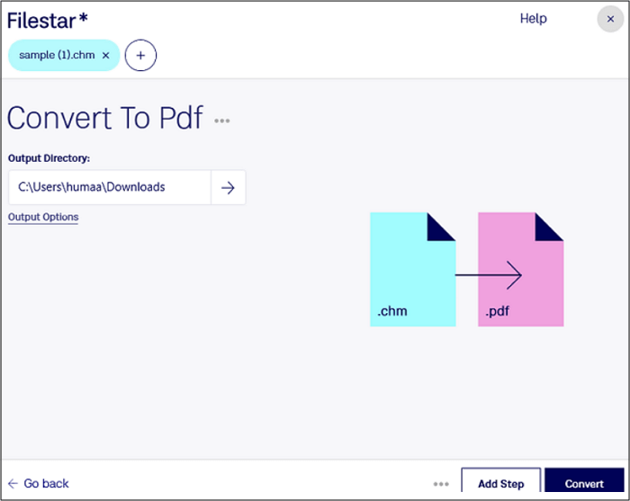630x501 pixels.
Task: Click the pink .pdf target file icon
Action: (521, 269)
